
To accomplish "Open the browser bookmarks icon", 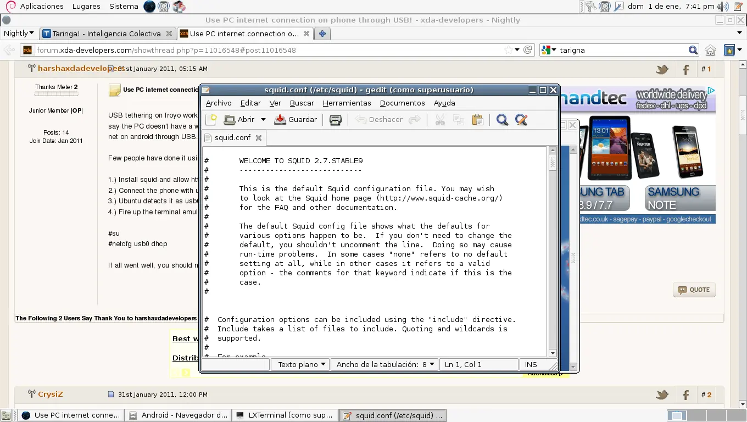I will pyautogui.click(x=729, y=50).
